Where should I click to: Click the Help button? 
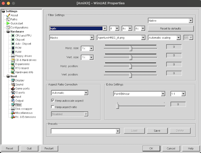191,148
